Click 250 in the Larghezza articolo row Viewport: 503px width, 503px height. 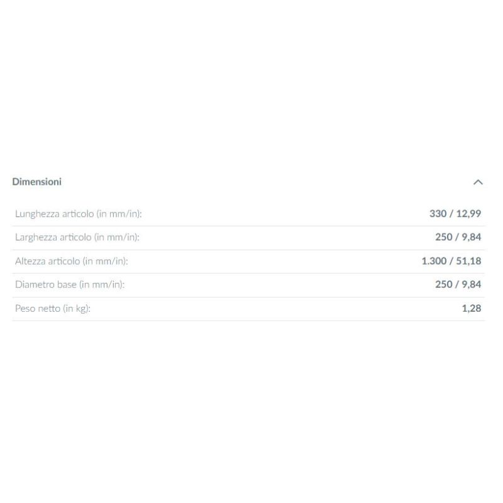443,238
